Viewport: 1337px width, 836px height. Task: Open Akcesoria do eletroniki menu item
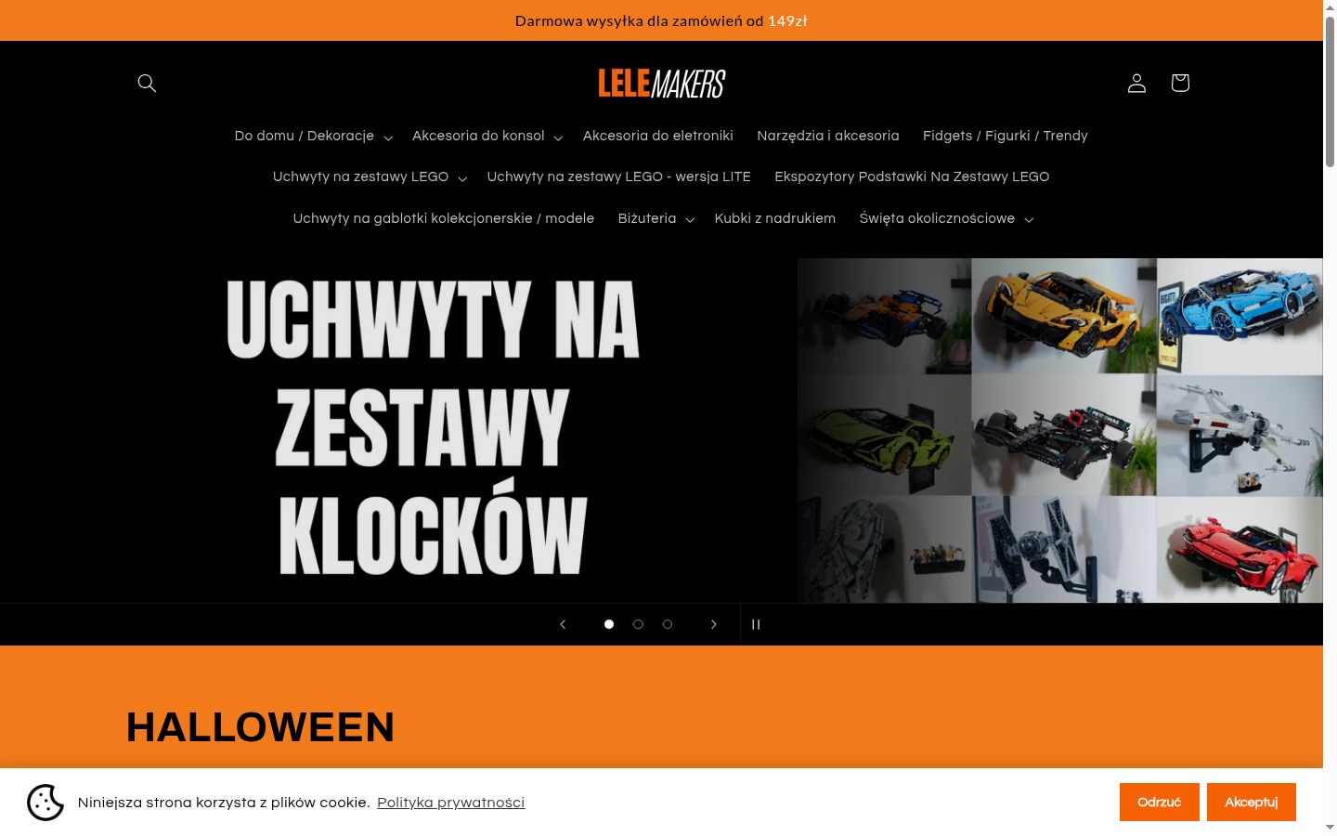point(658,136)
